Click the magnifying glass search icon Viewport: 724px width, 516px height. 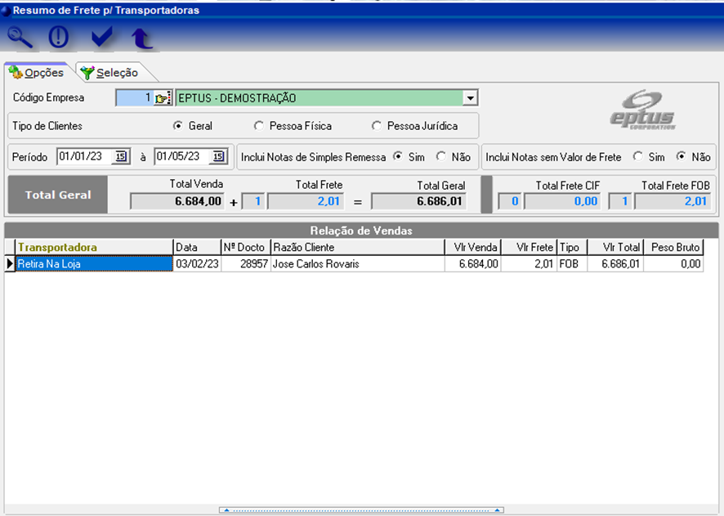[x=20, y=37]
